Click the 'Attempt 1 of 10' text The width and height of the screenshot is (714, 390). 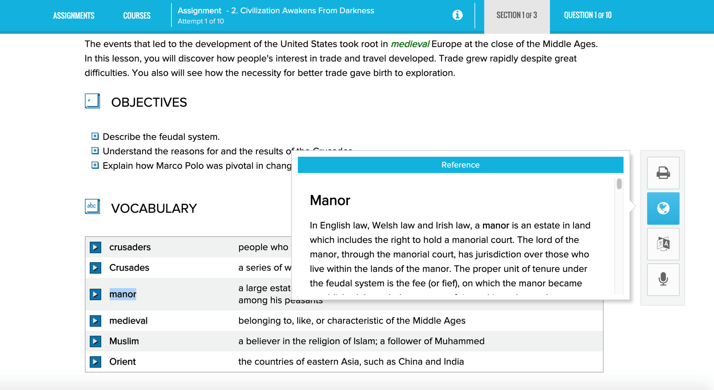click(x=200, y=21)
